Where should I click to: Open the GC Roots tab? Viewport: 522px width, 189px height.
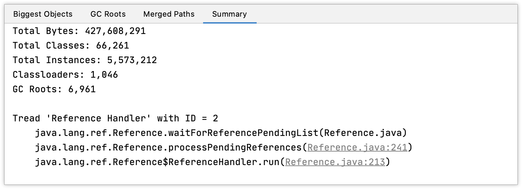click(108, 14)
